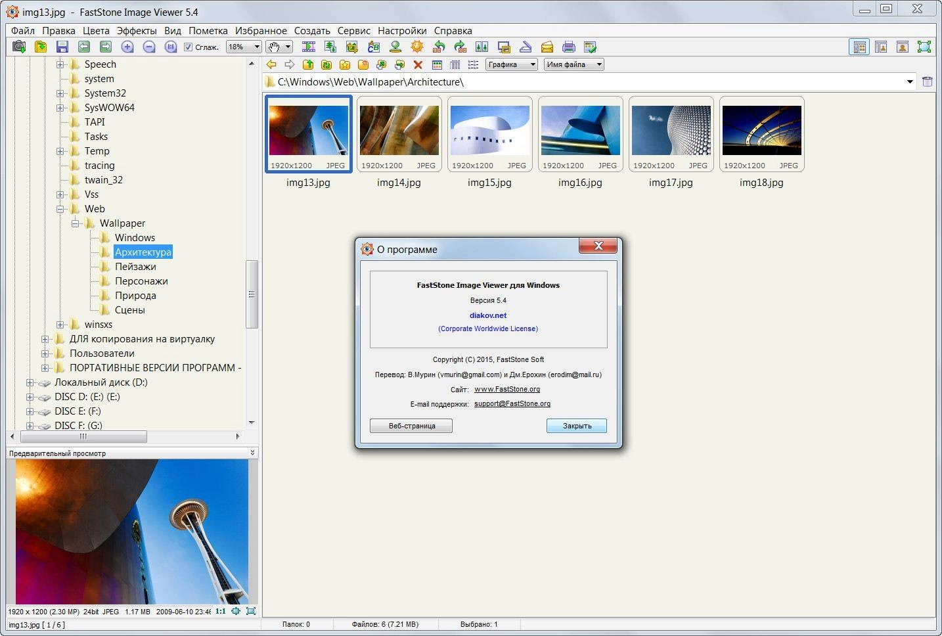Screen dimensions: 942x636
Task: Open the Цвета menu
Action: pos(96,30)
